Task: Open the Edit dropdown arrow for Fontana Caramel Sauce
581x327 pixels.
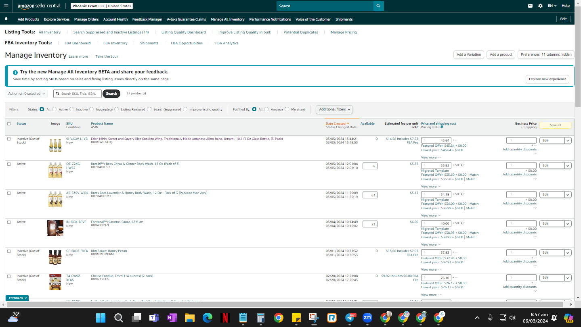Action: point(568,223)
